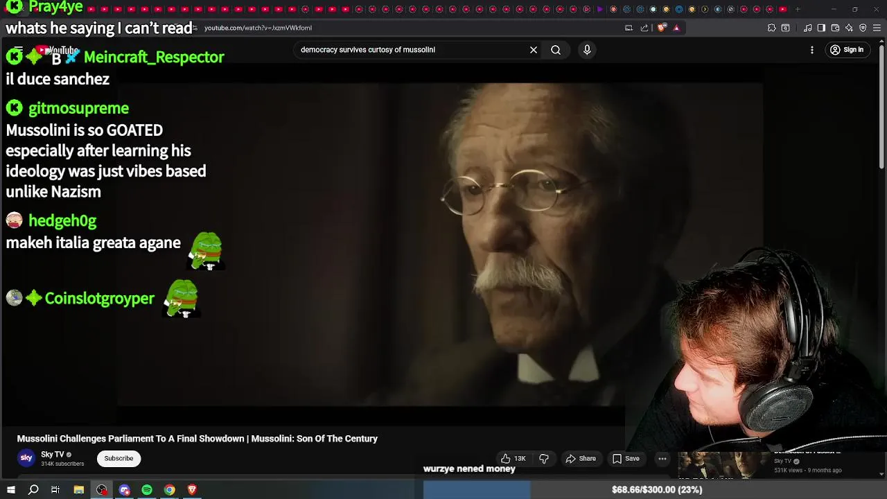Click username gitmosupreme in chat

(78, 108)
